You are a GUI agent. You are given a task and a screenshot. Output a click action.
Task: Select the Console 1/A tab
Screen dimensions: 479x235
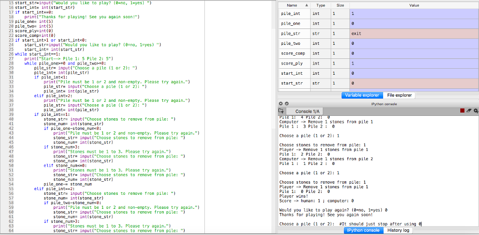pos(305,111)
